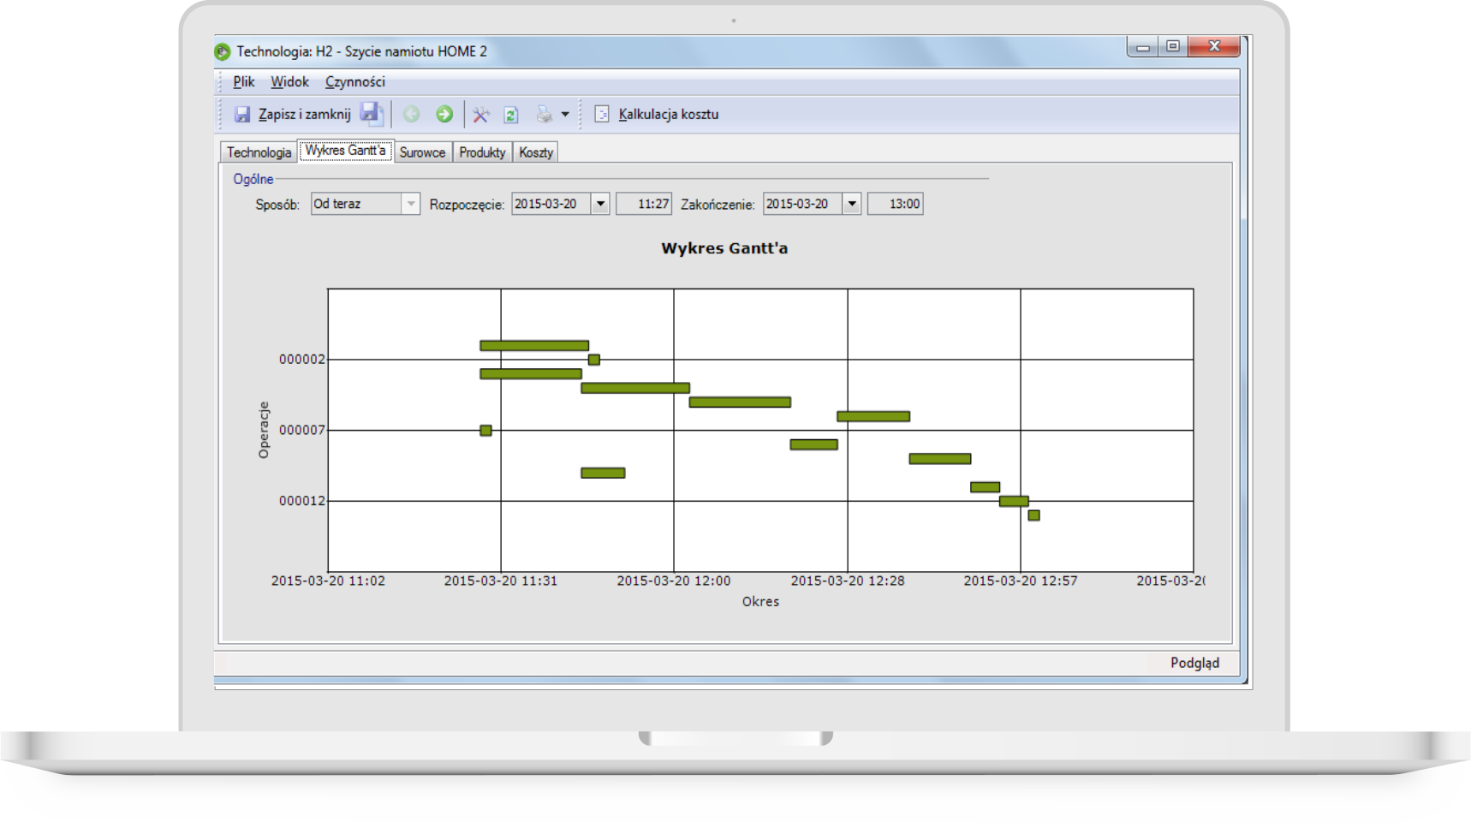Click the 2015-03-20 11:02 axis label
Image resolution: width=1471 pixels, height=828 pixels.
(328, 581)
